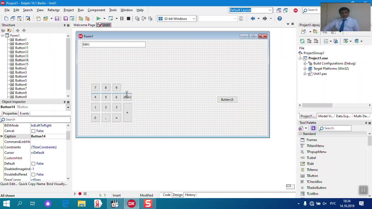
Task: Toggle the Default property checkbox
Action: coord(33,164)
